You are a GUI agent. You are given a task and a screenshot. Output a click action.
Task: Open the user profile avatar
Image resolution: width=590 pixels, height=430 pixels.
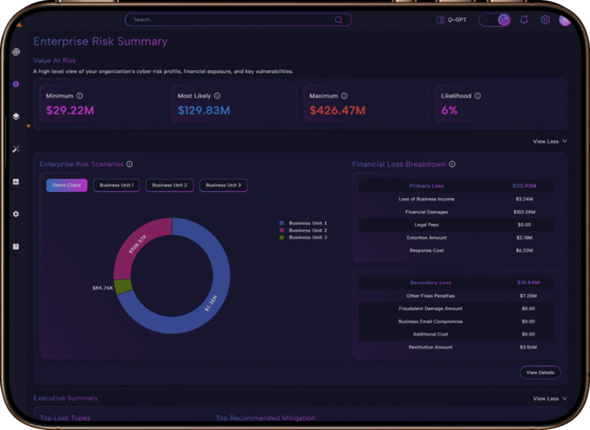(565, 20)
